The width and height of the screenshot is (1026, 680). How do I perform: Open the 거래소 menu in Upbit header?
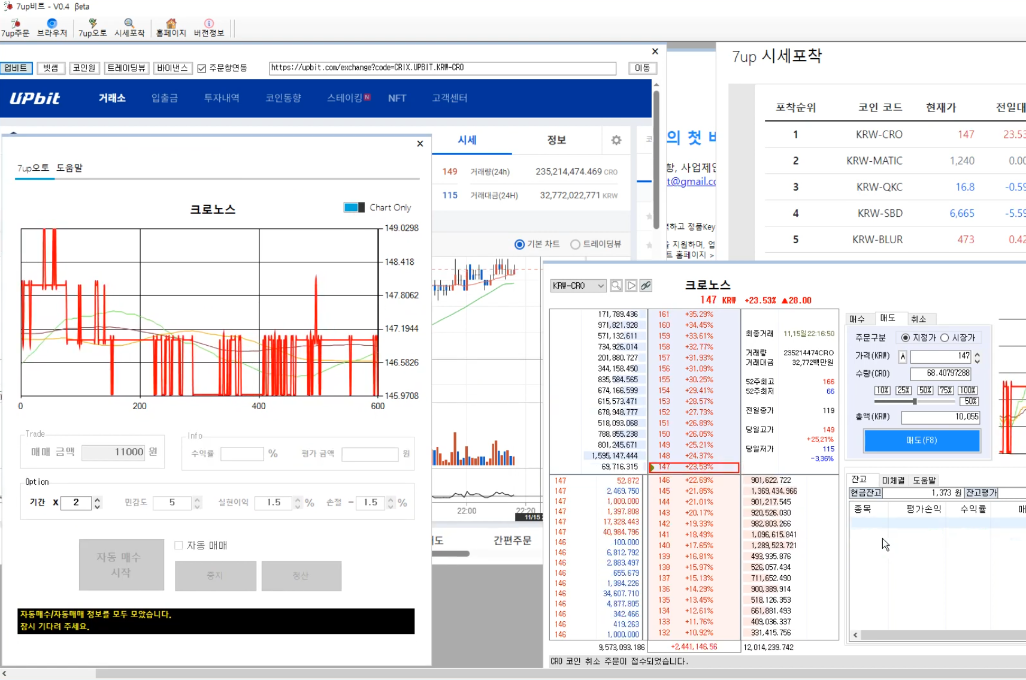pos(112,98)
